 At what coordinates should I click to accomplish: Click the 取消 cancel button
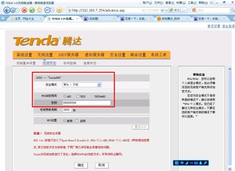(x=101, y=165)
